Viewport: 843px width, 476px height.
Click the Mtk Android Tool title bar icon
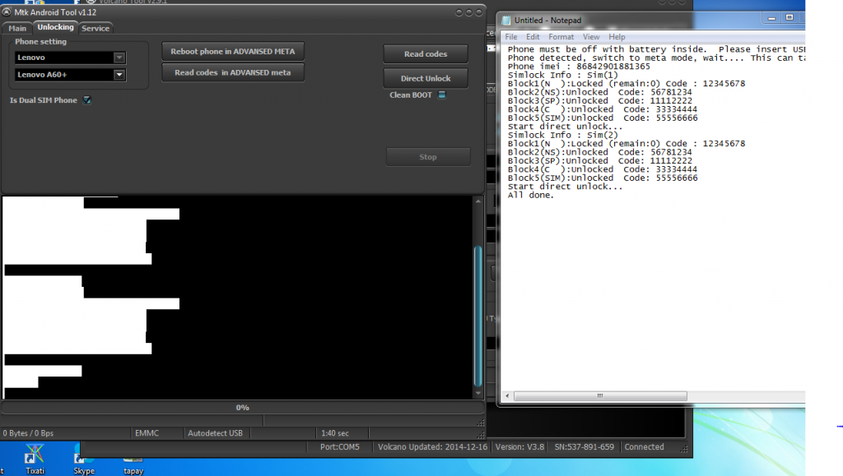pyautogui.click(x=7, y=12)
